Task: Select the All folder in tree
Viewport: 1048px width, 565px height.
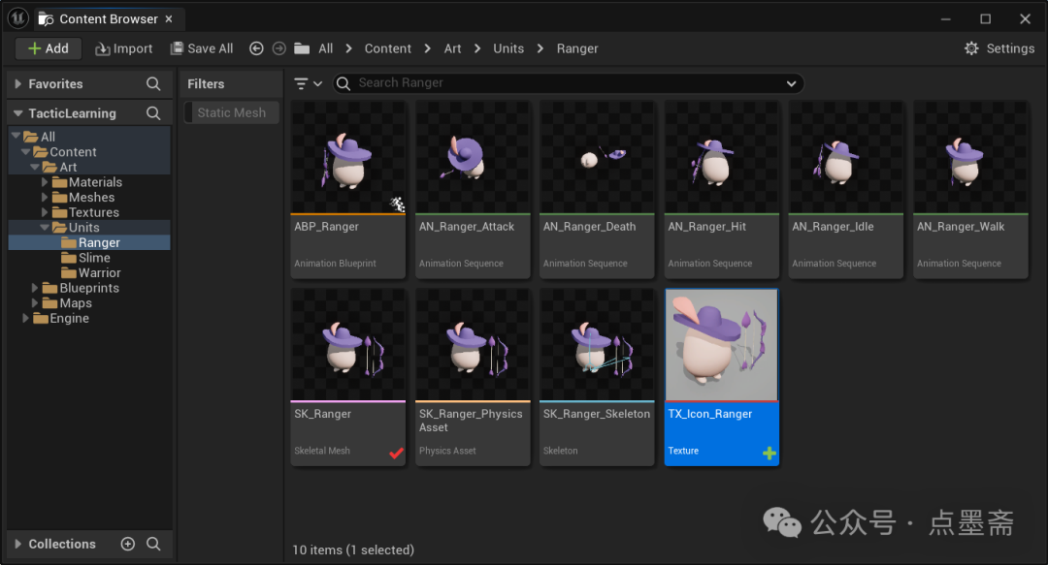Action: pyautogui.click(x=40, y=137)
